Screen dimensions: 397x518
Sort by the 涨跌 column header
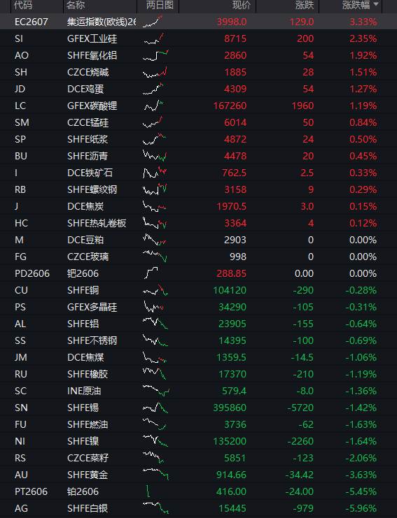pos(305,5)
